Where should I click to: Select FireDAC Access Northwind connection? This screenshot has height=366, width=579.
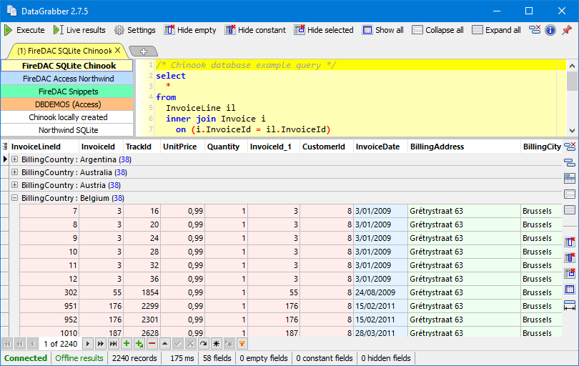pos(67,79)
